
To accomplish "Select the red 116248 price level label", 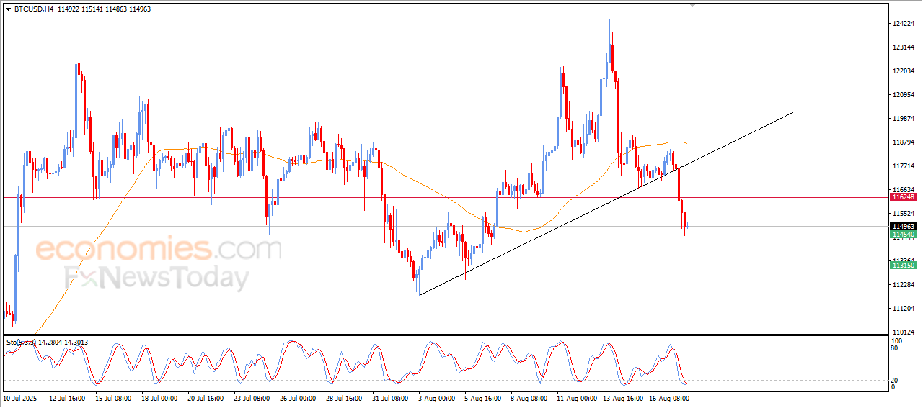I will point(904,197).
